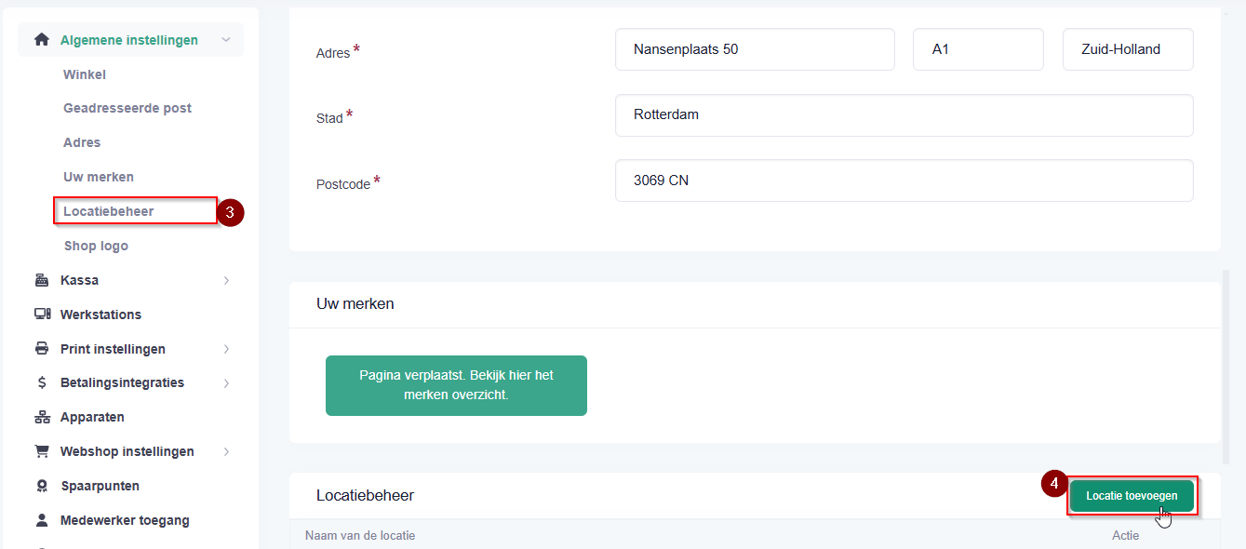Click the Print instellingen printer icon
Screen dimensions: 1246x549
(41, 349)
